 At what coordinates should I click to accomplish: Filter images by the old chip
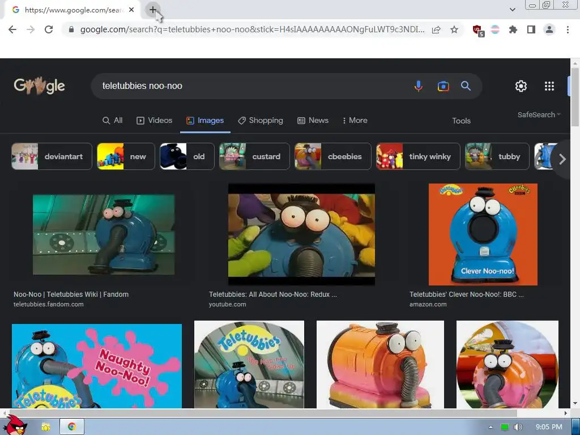(x=187, y=156)
